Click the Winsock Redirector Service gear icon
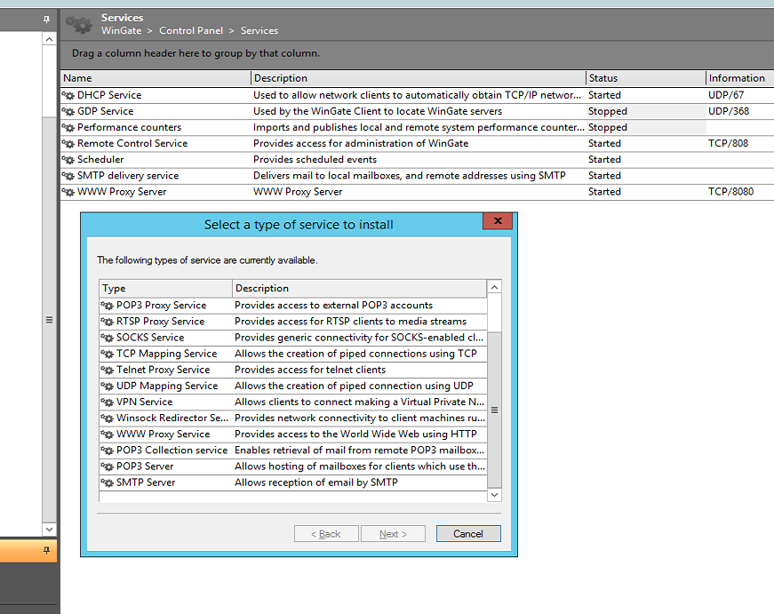Viewport: 774px width, 614px height. (x=108, y=418)
